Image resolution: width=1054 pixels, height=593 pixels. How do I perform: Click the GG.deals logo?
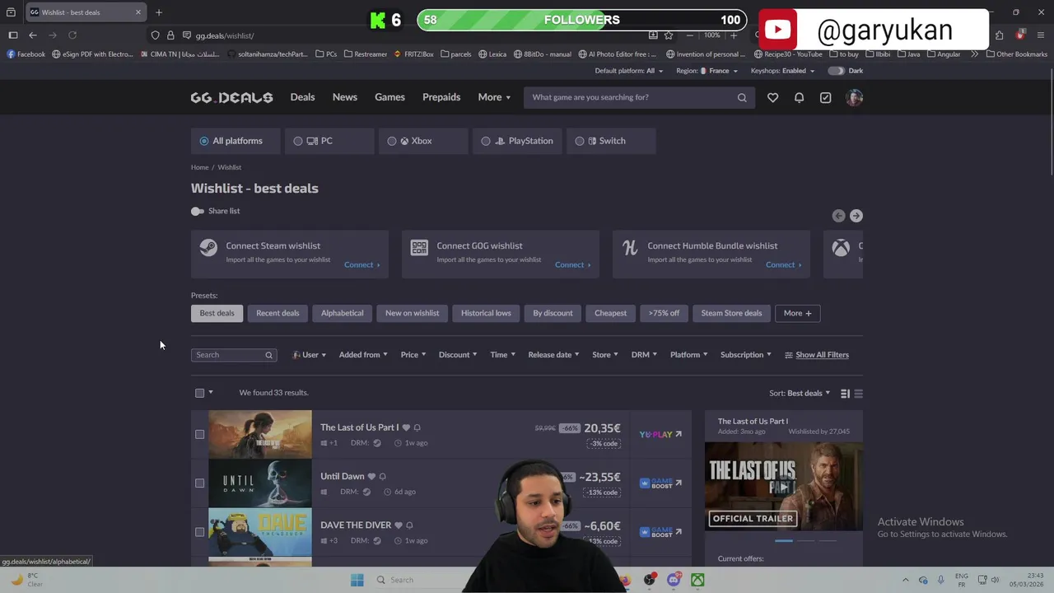(x=231, y=97)
